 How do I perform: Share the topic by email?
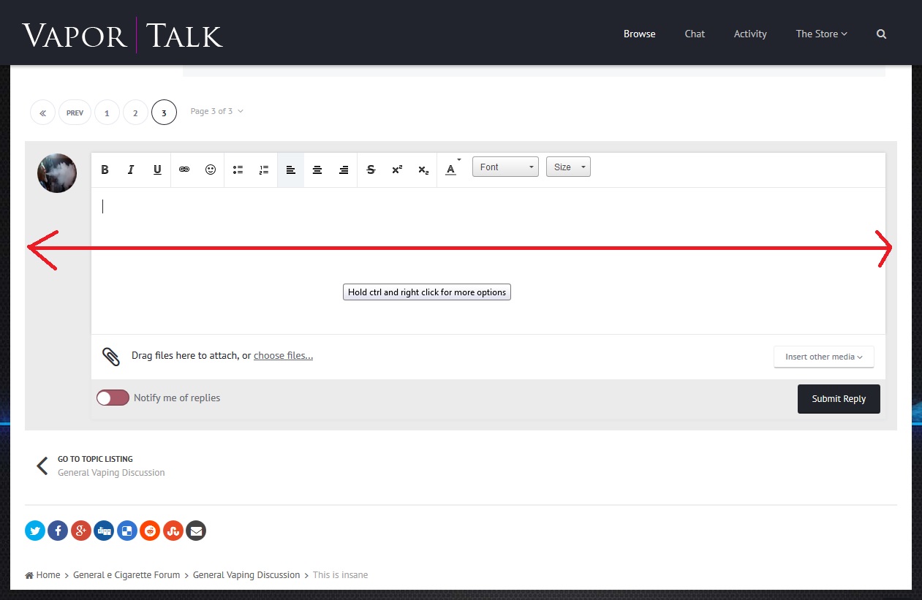(x=196, y=531)
